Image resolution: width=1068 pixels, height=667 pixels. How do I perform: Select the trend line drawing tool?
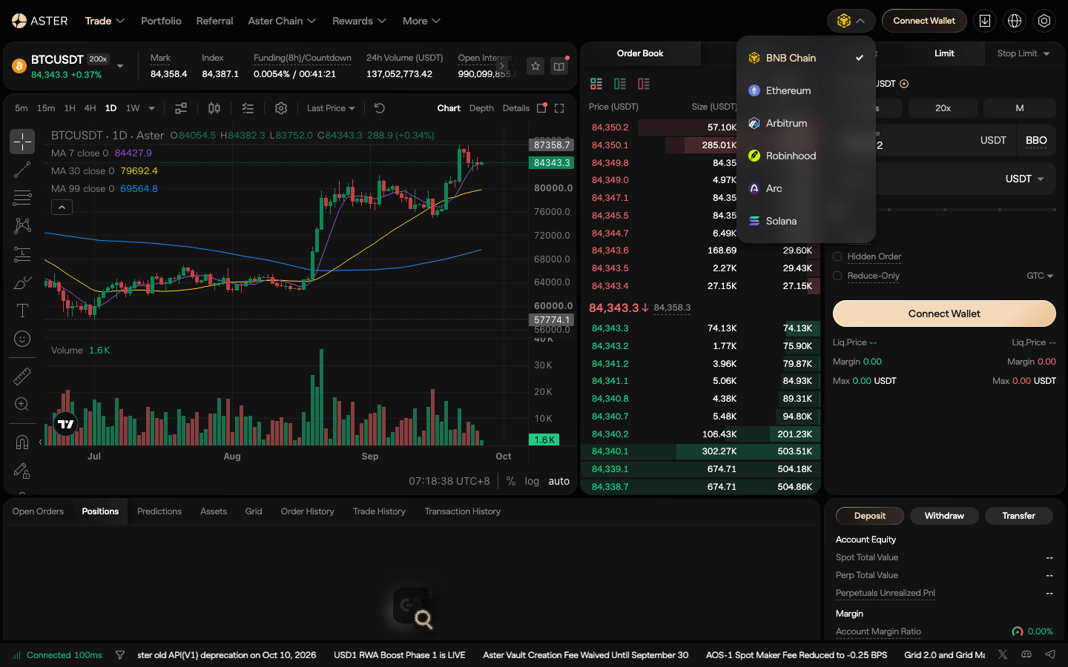coord(22,170)
